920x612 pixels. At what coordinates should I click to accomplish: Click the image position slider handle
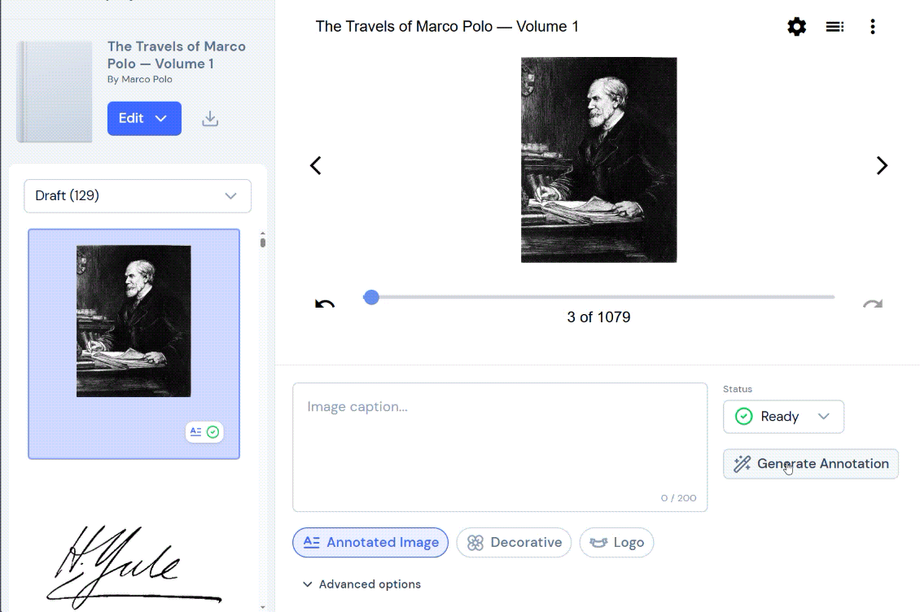[x=370, y=297]
